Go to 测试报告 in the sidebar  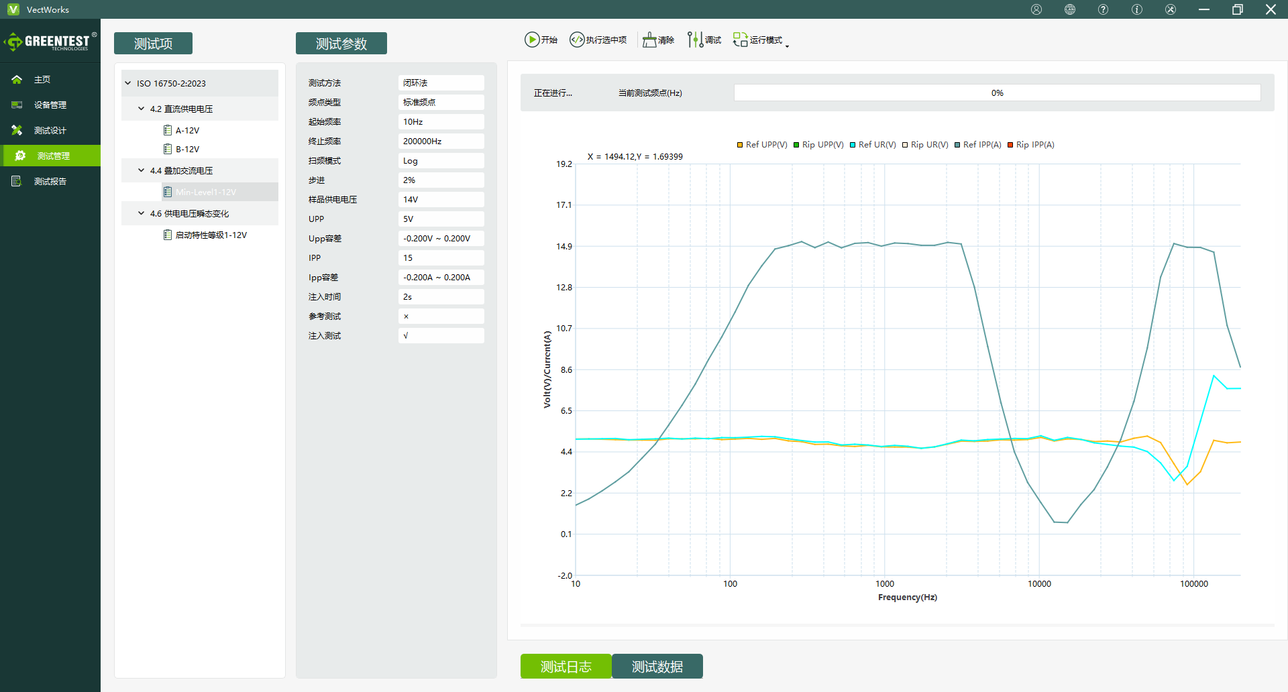pyautogui.click(x=50, y=181)
